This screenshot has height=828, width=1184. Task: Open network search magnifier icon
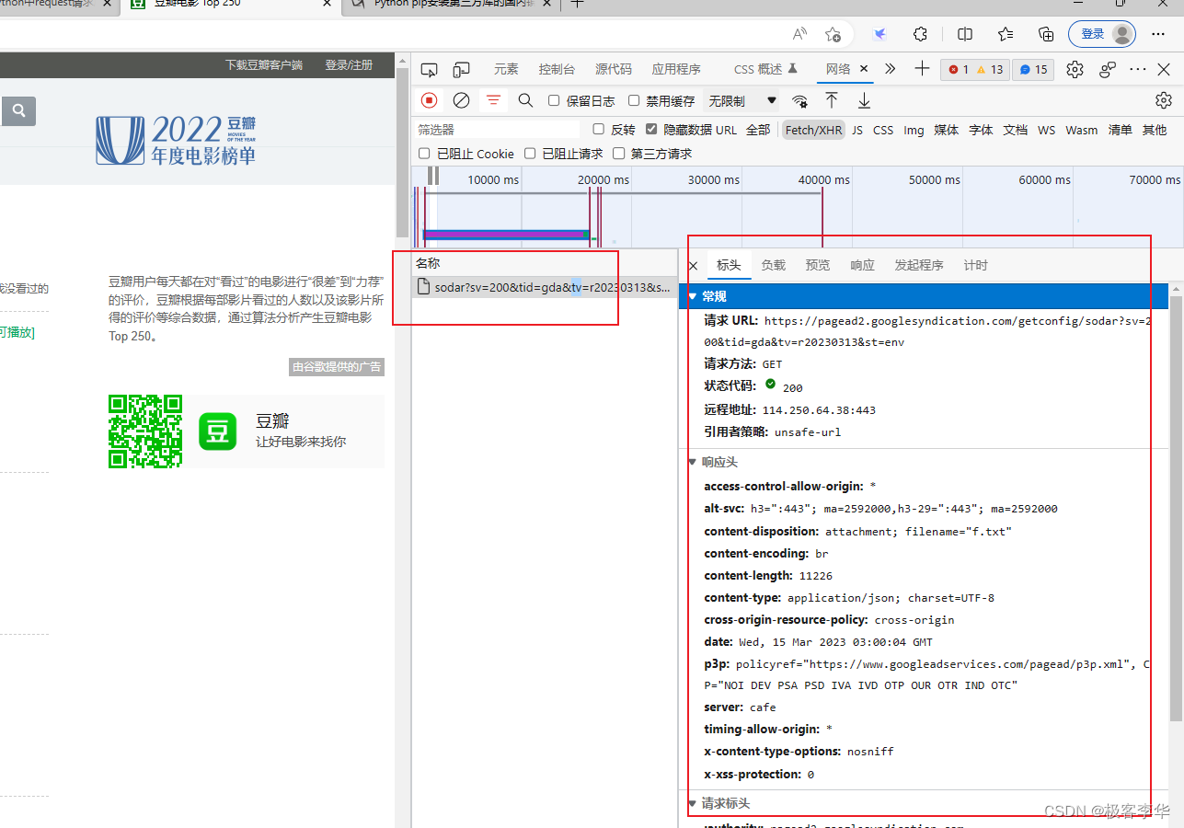point(525,100)
